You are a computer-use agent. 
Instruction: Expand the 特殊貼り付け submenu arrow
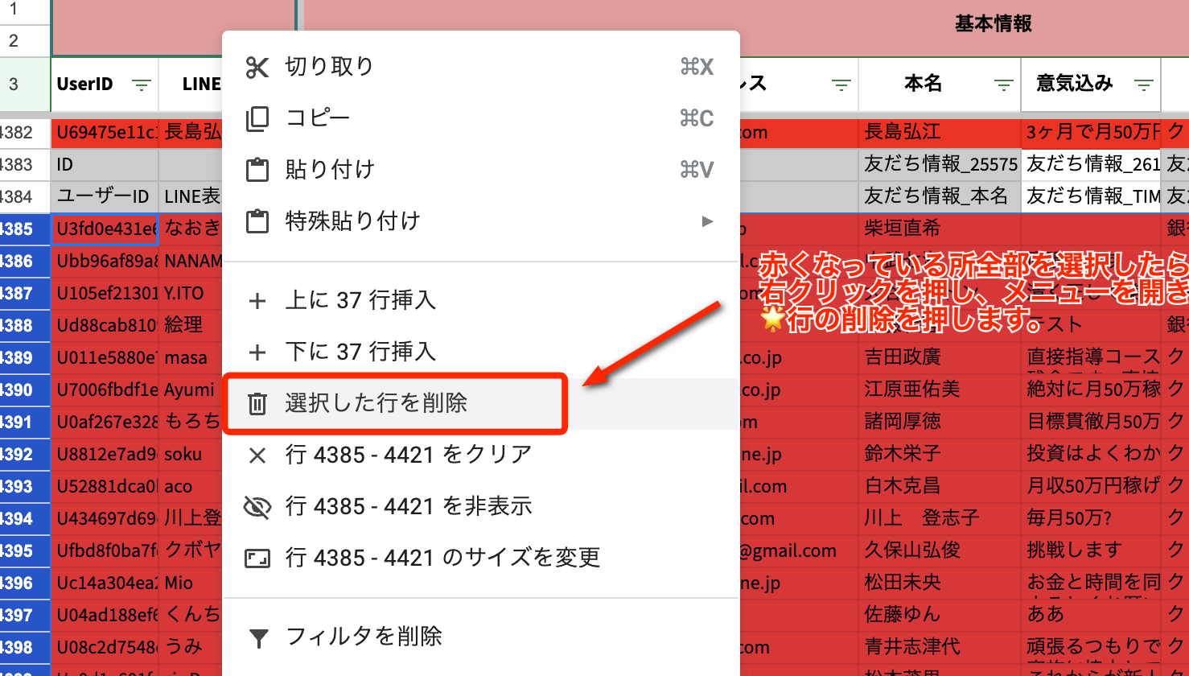706,221
